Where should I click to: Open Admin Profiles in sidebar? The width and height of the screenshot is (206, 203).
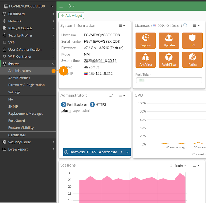pos(19,78)
